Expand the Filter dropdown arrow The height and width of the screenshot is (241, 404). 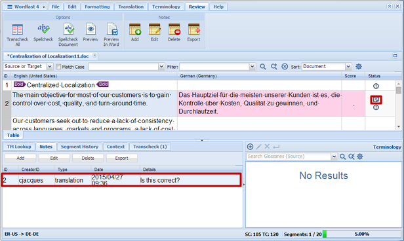tap(253, 67)
